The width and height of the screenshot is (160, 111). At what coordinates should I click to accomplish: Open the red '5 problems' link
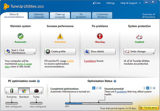[x=90, y=61]
